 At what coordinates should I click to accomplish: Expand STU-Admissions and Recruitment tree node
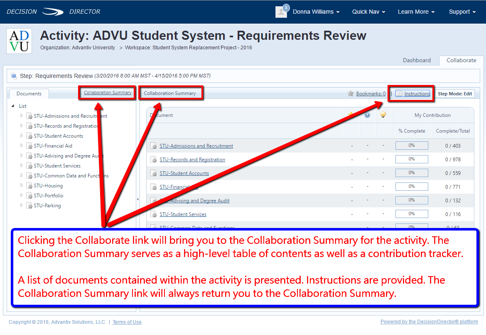(22, 115)
